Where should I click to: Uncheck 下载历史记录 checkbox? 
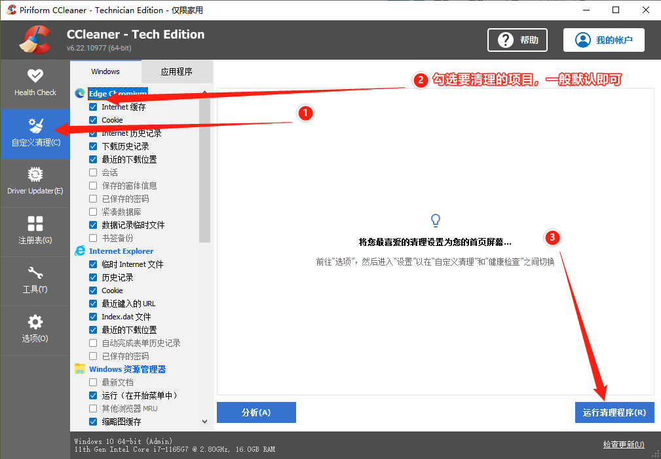(x=93, y=146)
